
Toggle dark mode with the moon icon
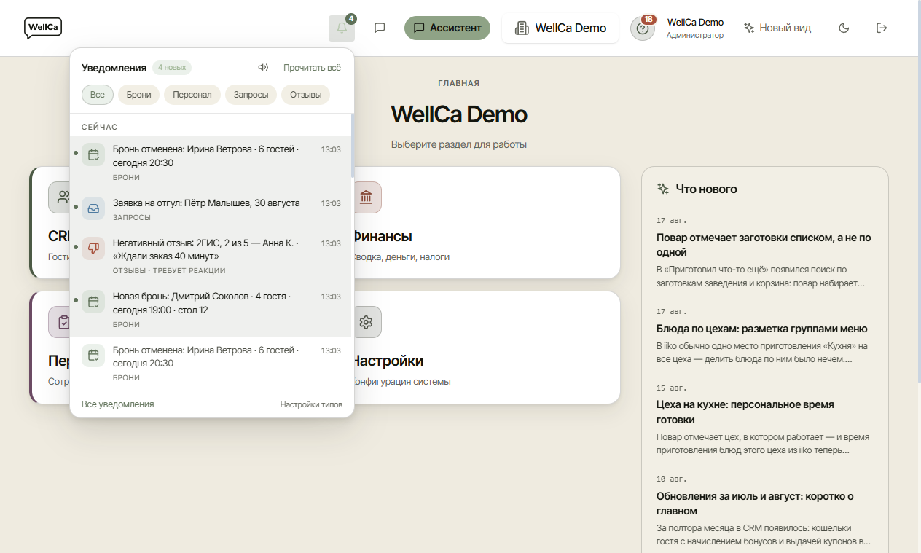coord(844,28)
